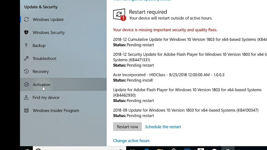Click the Recovery clock-arrow icon

[26, 71]
